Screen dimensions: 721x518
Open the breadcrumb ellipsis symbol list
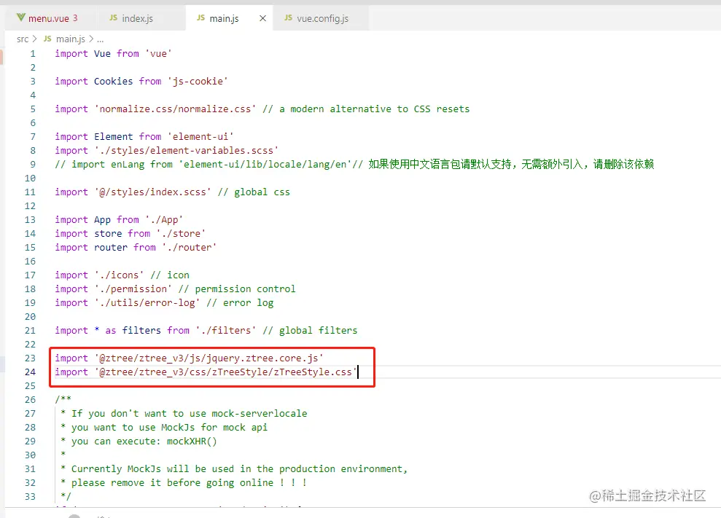point(101,39)
